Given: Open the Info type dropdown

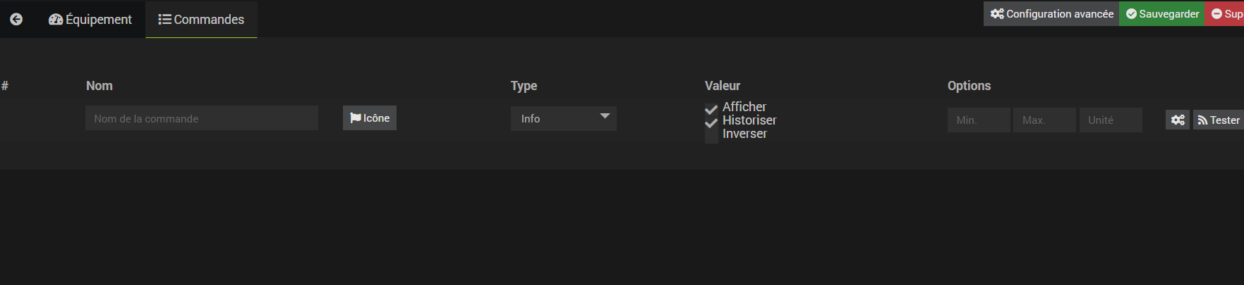Looking at the screenshot, I should [564, 118].
